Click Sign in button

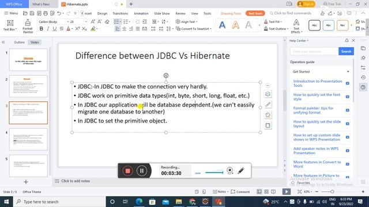coord(306,4)
